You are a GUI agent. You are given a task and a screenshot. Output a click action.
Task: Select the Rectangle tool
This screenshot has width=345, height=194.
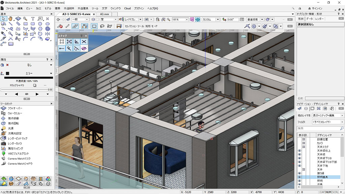(x=26, y=24)
